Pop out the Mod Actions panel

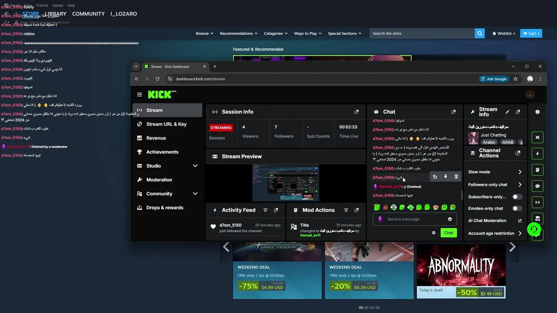tap(356, 210)
